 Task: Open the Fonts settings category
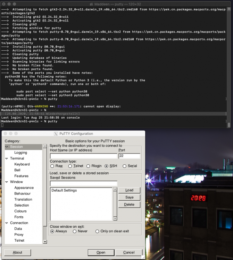(19, 217)
